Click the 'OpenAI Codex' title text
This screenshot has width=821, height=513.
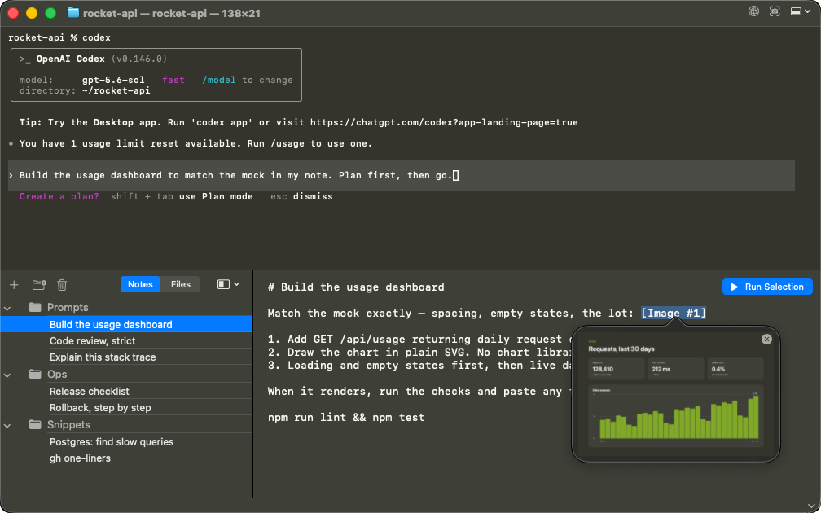pyautogui.click(x=71, y=59)
